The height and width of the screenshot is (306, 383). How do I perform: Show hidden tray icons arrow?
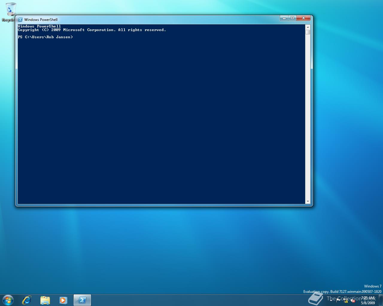pyautogui.click(x=331, y=300)
